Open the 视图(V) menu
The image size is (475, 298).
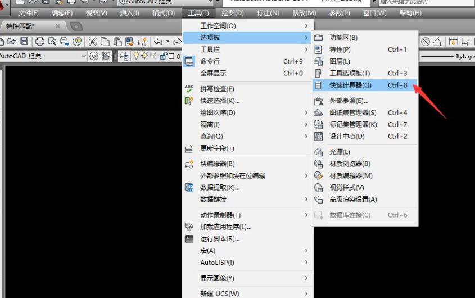coord(96,13)
